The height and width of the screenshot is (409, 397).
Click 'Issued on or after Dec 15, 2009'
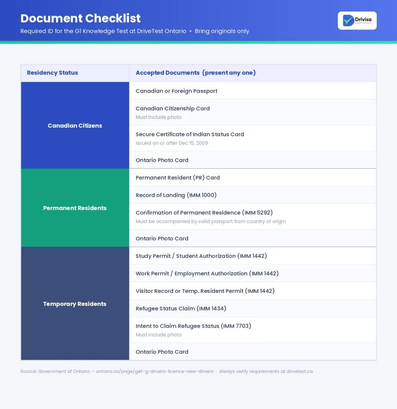[x=172, y=143]
